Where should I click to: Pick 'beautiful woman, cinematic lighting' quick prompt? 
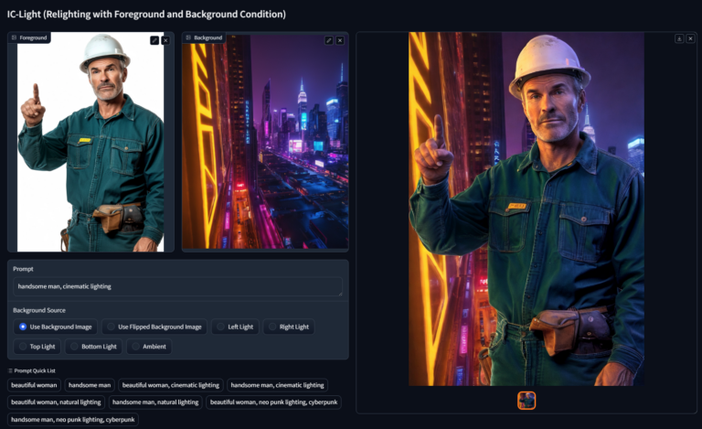pos(171,385)
